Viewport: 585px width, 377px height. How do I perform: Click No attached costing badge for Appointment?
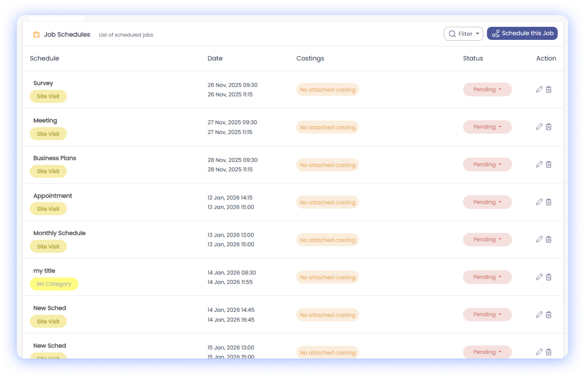pos(327,202)
